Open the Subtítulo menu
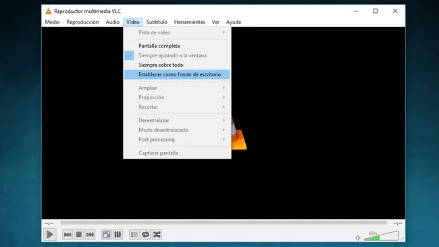This screenshot has width=439, height=247. pos(157,22)
